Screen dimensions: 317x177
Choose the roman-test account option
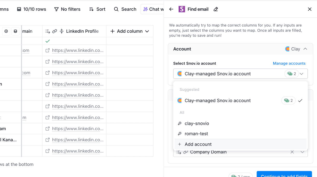(196, 134)
